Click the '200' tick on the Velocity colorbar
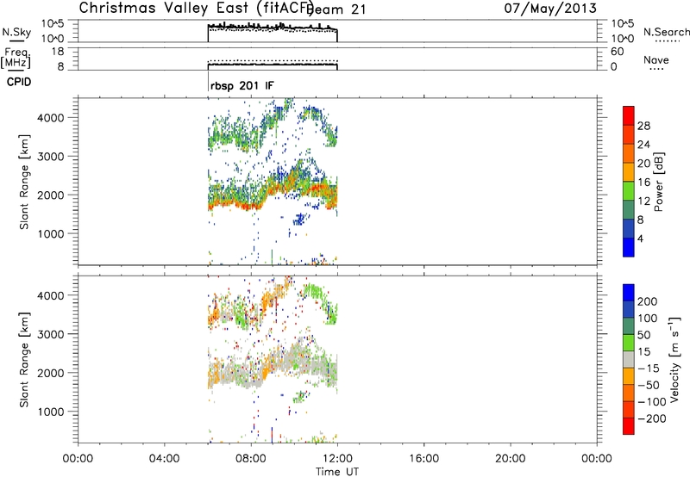The width and height of the screenshot is (690, 477). coord(648,301)
